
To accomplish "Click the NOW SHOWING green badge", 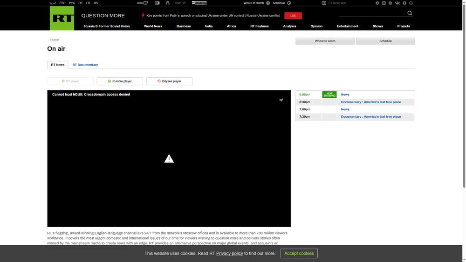I will [x=329, y=94].
